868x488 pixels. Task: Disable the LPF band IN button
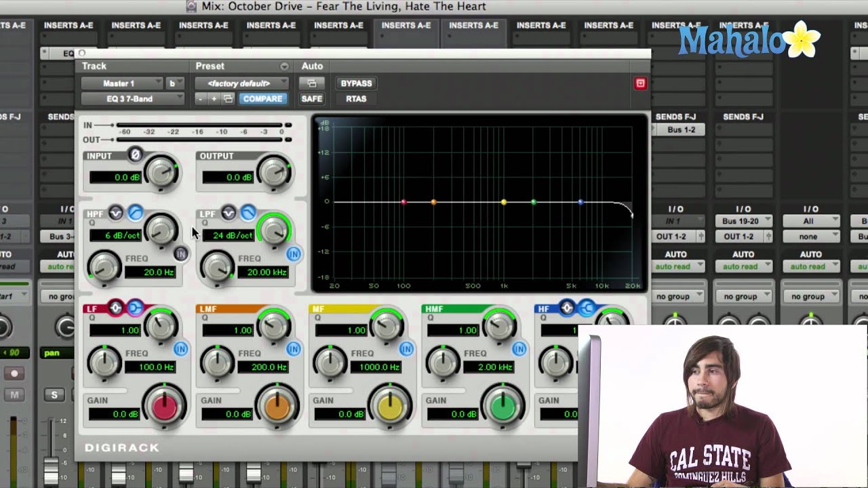pos(293,253)
